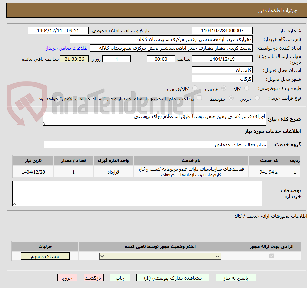Click the واحد اندازه گیری column header
This screenshot has width=307, height=288.
(x=113, y=161)
